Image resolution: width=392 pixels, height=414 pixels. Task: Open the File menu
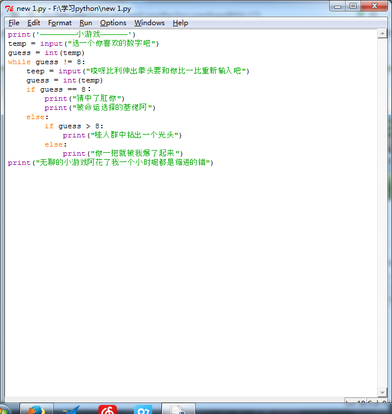[14, 23]
